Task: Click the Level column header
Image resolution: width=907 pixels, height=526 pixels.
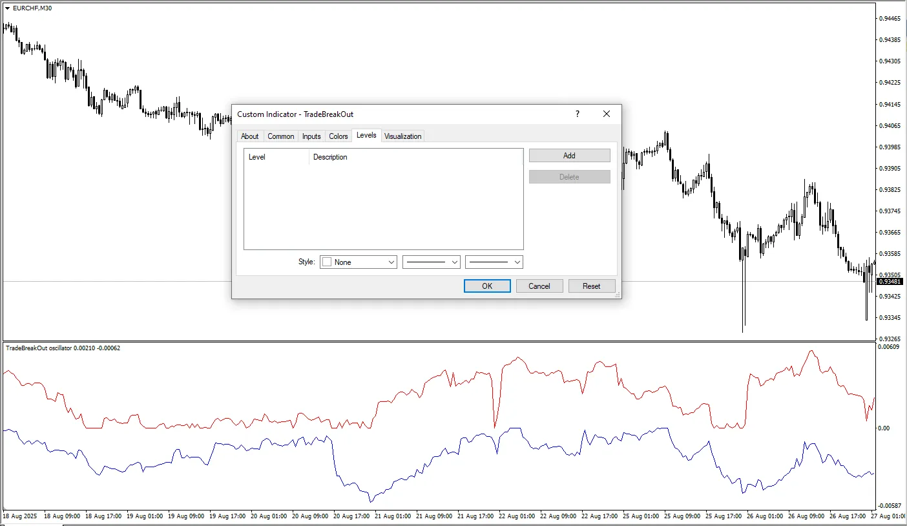Action: click(x=276, y=157)
